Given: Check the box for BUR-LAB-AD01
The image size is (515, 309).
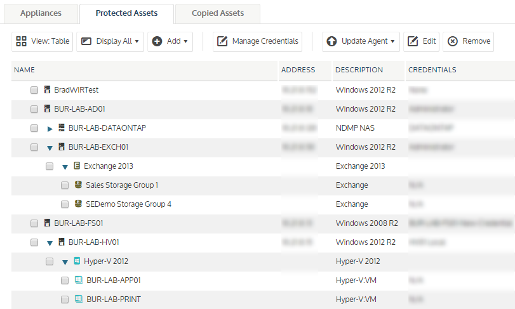Looking at the screenshot, I should [x=34, y=109].
